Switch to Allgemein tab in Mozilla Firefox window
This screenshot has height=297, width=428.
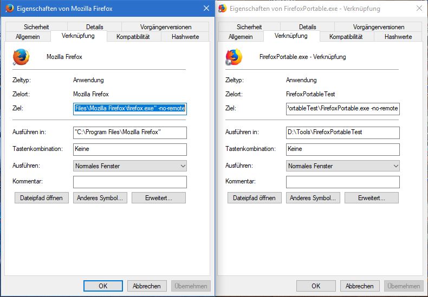click(x=28, y=36)
